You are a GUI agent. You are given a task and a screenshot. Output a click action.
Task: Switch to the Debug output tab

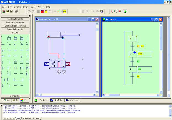[37, 118]
